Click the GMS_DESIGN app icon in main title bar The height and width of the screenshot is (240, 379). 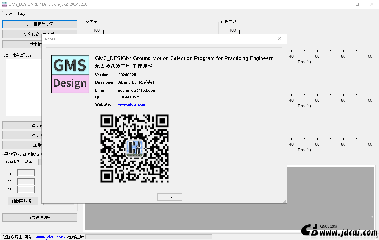pyautogui.click(x=4, y=4)
